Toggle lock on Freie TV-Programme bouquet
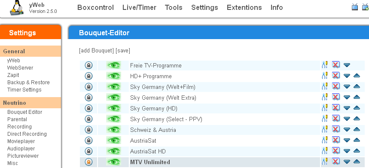 (89, 65)
